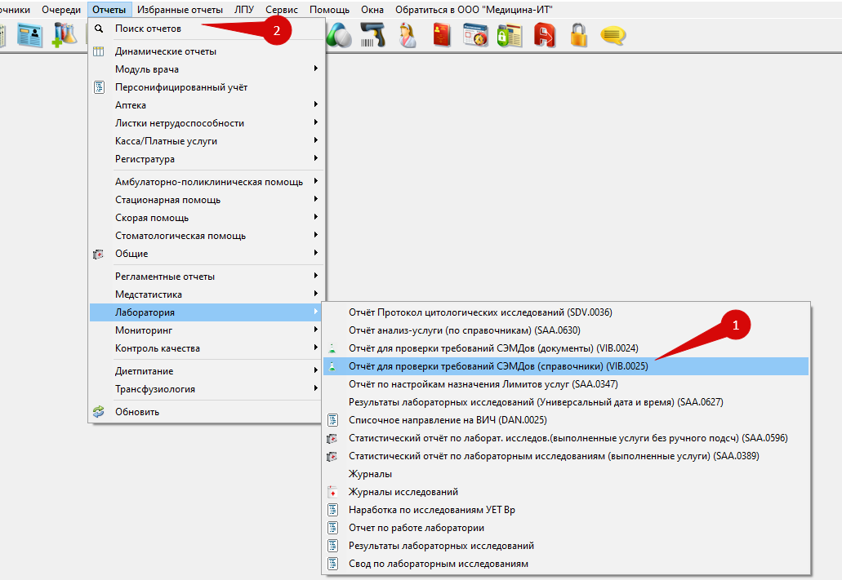The height and width of the screenshot is (580, 842).
Task: Click the red exit door arrow icon
Action: pos(545,35)
